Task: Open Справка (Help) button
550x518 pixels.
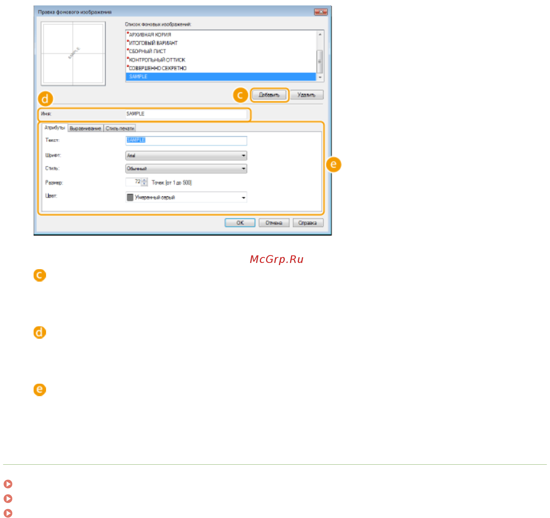Action: (308, 223)
